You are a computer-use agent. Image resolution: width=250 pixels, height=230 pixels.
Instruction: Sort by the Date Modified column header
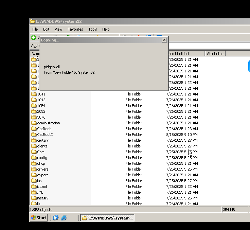(x=186, y=54)
